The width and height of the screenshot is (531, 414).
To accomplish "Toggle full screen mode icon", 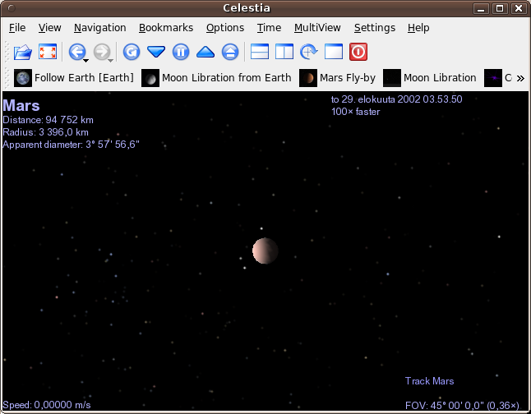I will [x=48, y=53].
